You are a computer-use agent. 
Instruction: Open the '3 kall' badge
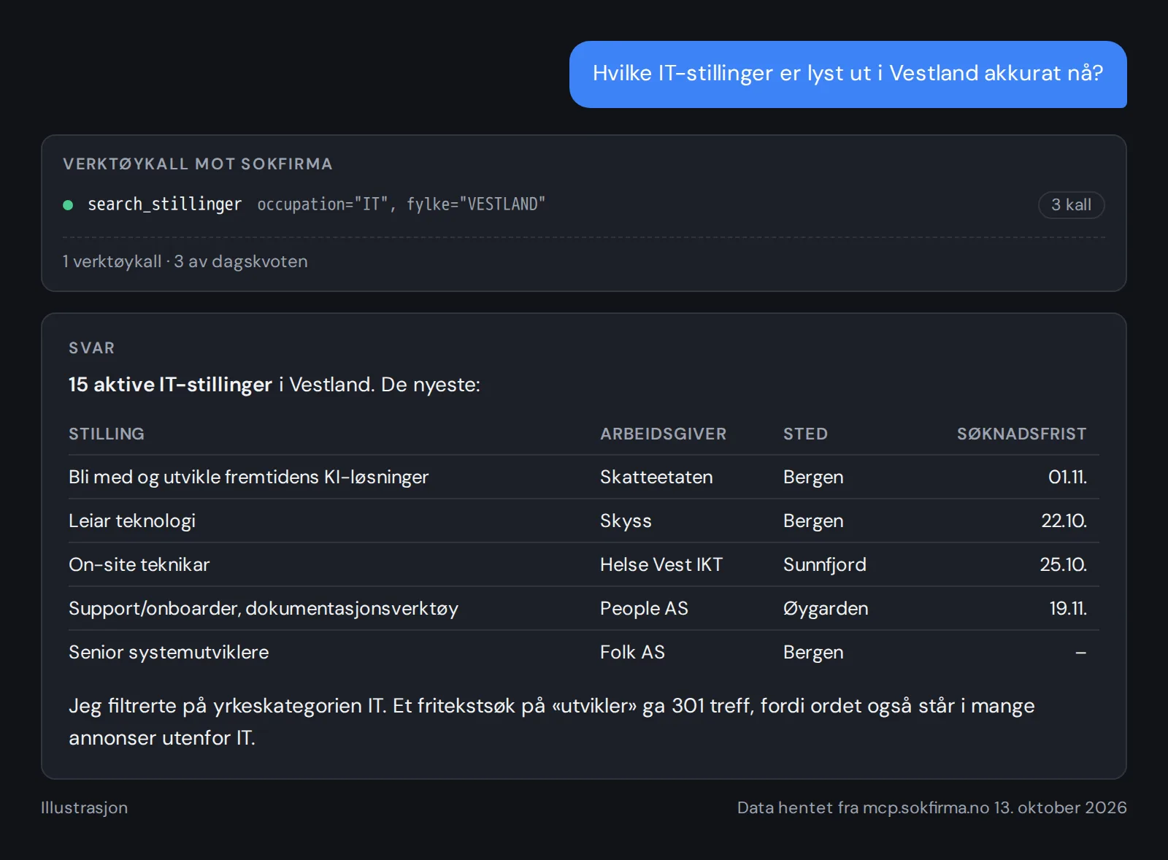(x=1071, y=205)
